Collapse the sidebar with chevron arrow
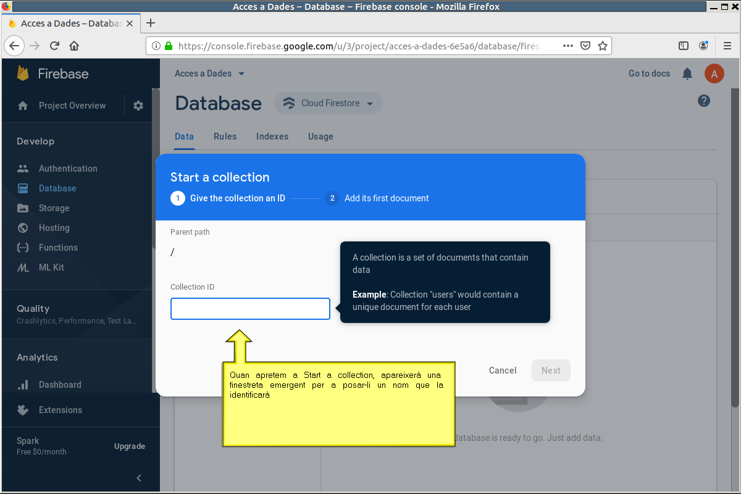The image size is (741, 494). tap(139, 477)
